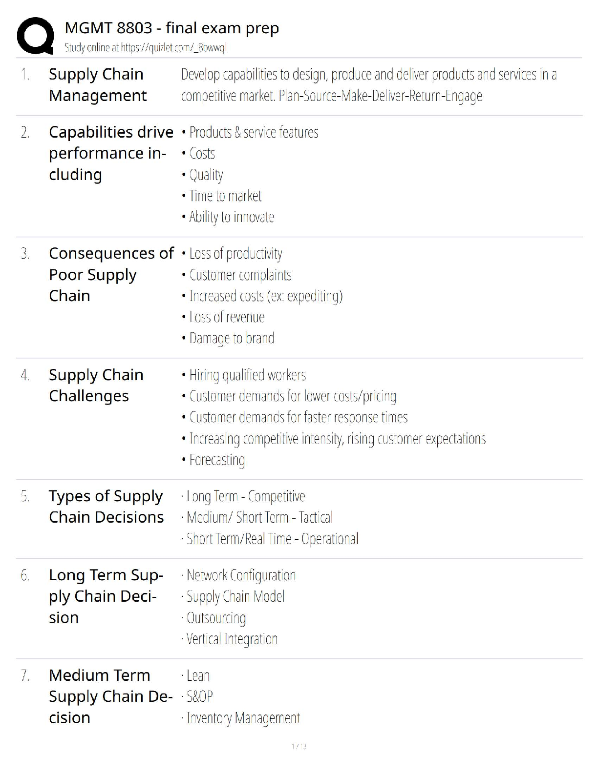Select the Supply Chain Challenges term

click(x=96, y=386)
